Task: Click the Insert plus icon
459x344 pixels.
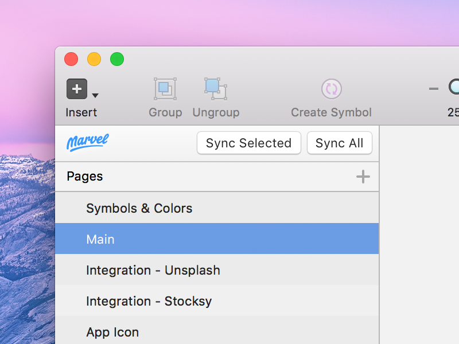Action: pyautogui.click(x=77, y=89)
